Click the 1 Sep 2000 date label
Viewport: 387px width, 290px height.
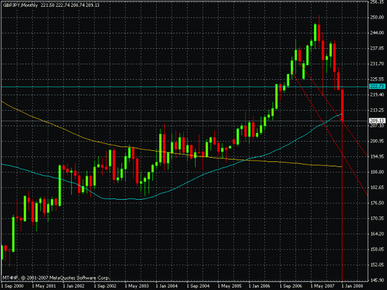(x=12, y=286)
